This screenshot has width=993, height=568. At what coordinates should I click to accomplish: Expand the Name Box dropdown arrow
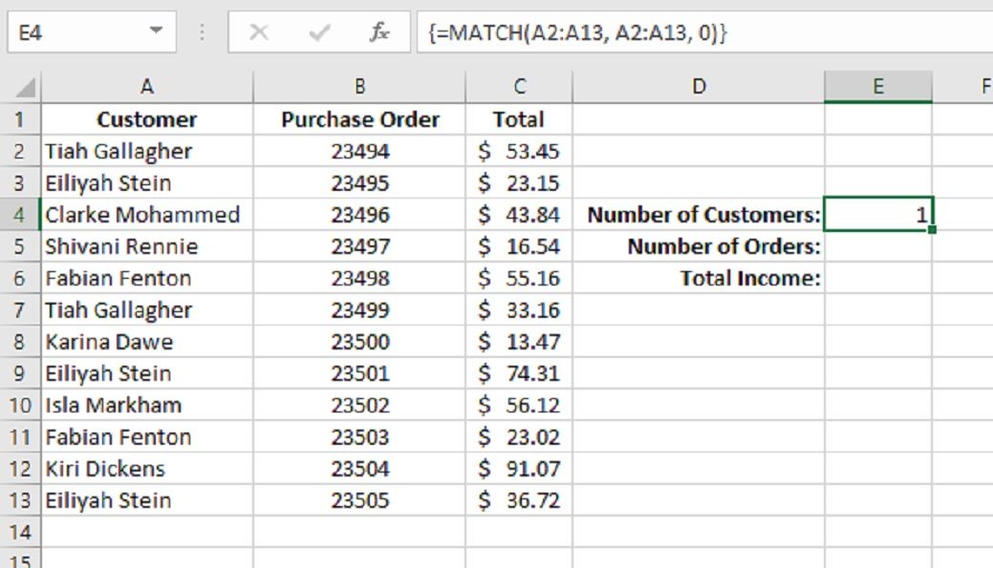click(156, 31)
